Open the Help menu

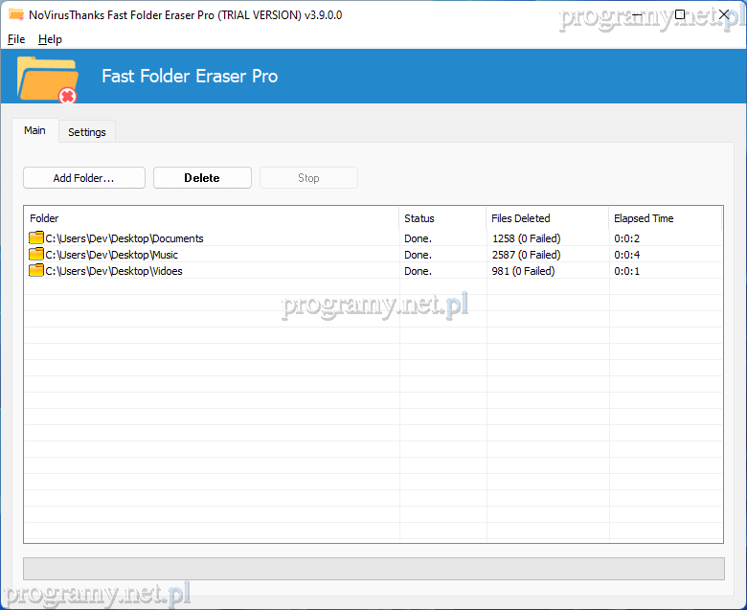(x=50, y=39)
